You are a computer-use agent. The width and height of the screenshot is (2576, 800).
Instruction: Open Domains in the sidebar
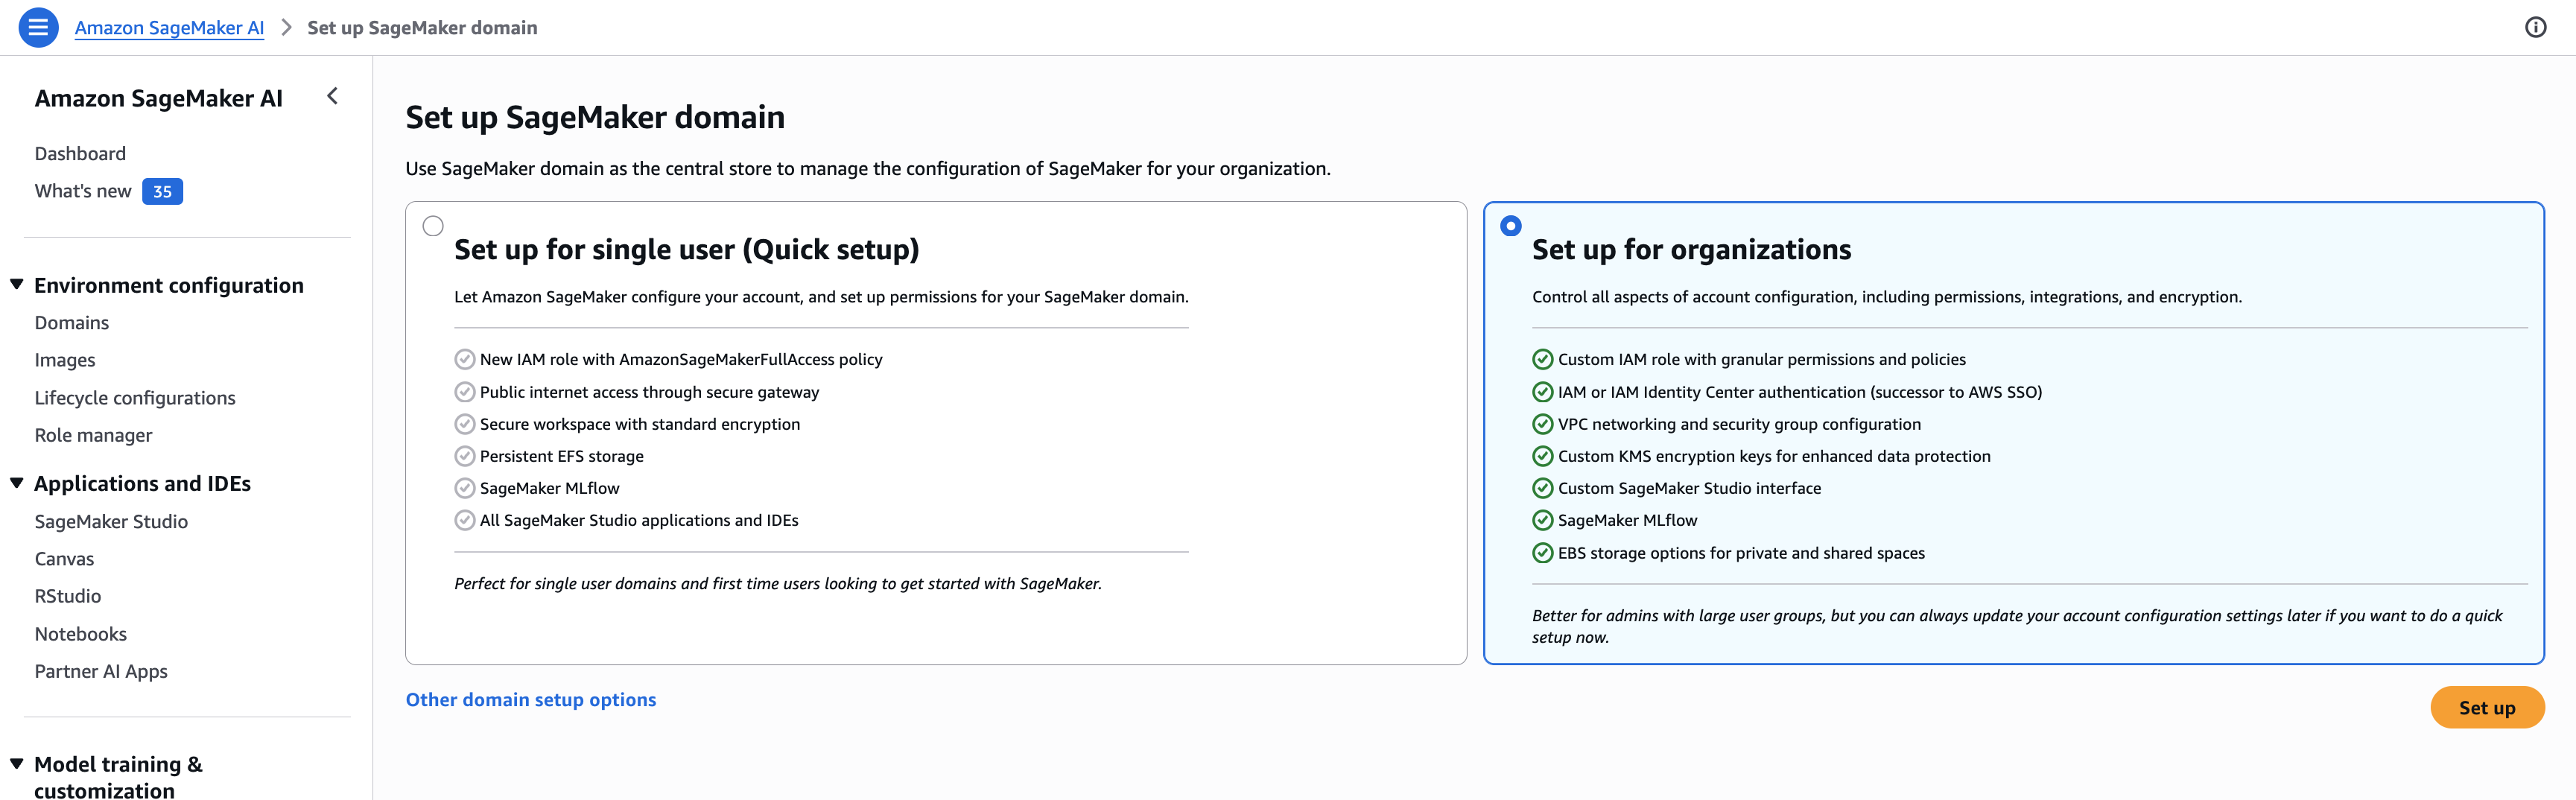coord(72,323)
